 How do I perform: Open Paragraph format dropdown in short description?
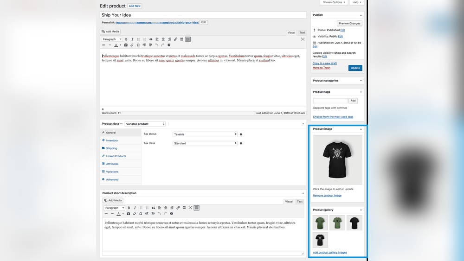[114, 208]
